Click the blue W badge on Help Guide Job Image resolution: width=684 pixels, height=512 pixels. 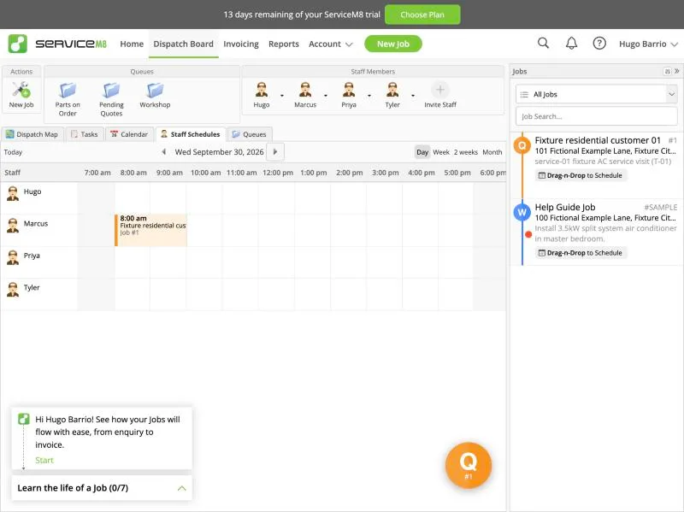[x=522, y=212]
